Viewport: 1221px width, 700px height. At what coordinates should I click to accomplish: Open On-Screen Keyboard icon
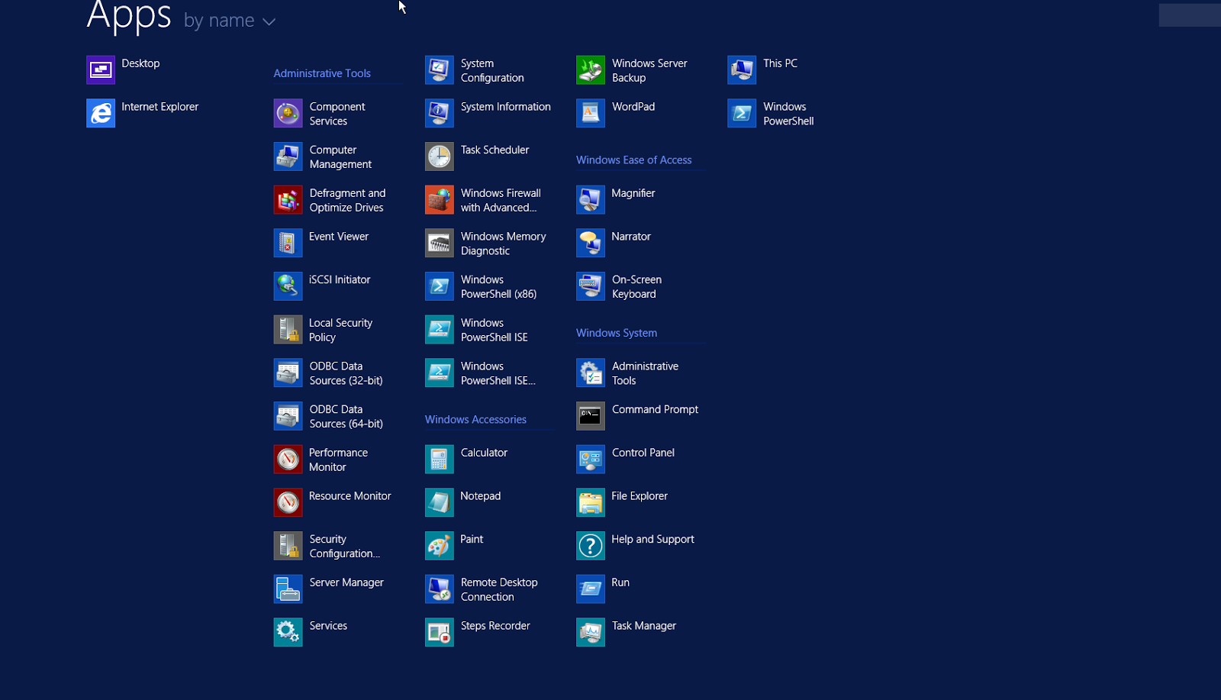(591, 287)
